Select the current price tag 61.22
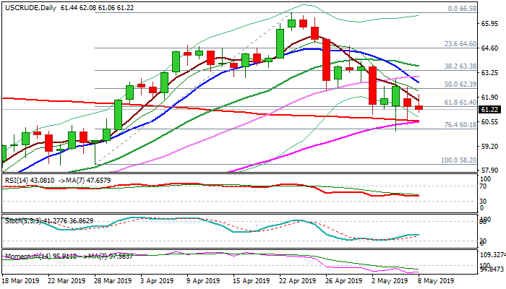 (x=492, y=110)
